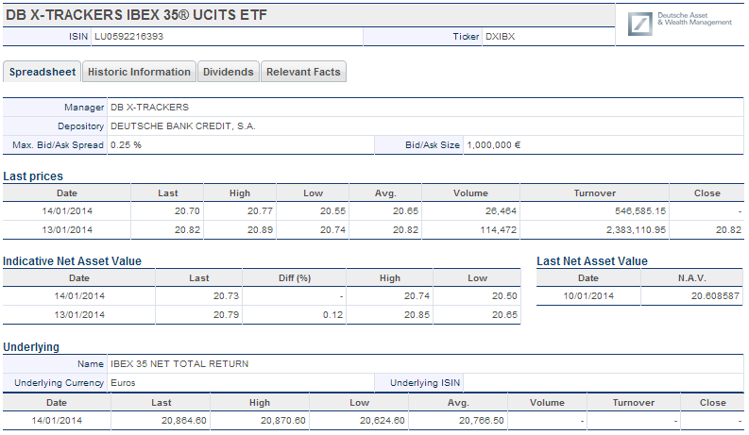Viewport: 749px width, 435px height.
Task: Select underlying last value 20,864.60
Action: pos(184,421)
